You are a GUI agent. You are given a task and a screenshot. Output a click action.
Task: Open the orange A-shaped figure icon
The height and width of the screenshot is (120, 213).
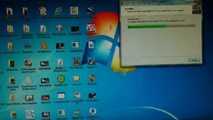click(44, 46)
